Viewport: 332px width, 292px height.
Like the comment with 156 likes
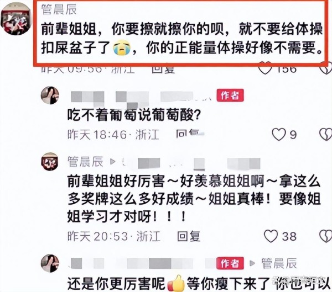pyautogui.click(x=265, y=68)
